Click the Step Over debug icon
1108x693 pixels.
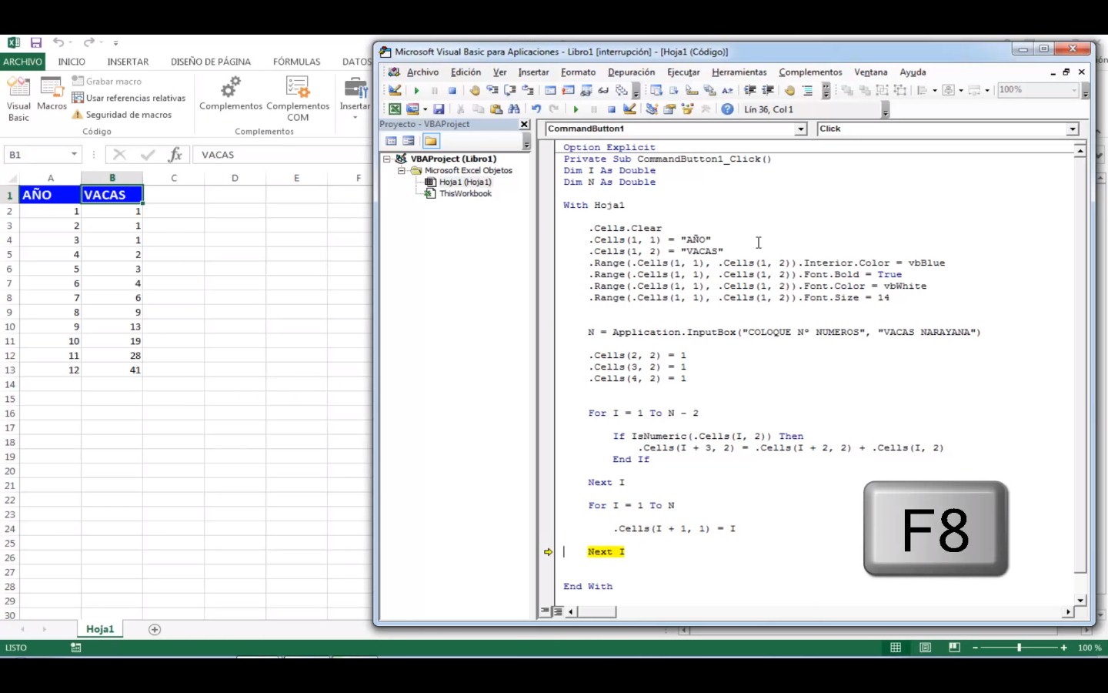coord(510,90)
